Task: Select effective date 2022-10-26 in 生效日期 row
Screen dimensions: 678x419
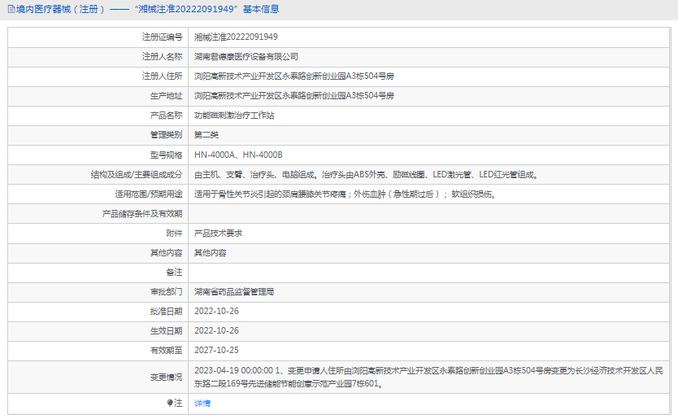Action: coord(216,331)
